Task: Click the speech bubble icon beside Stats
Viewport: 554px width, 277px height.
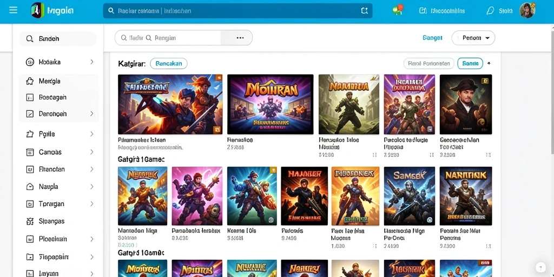Action: click(490, 11)
